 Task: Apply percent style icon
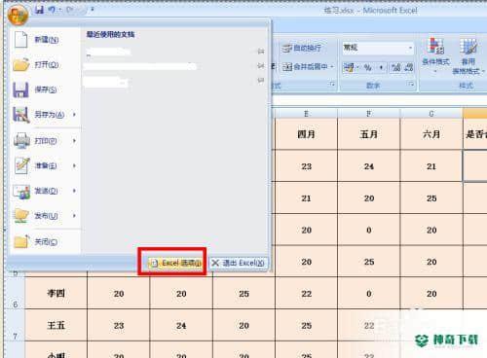(x=368, y=67)
